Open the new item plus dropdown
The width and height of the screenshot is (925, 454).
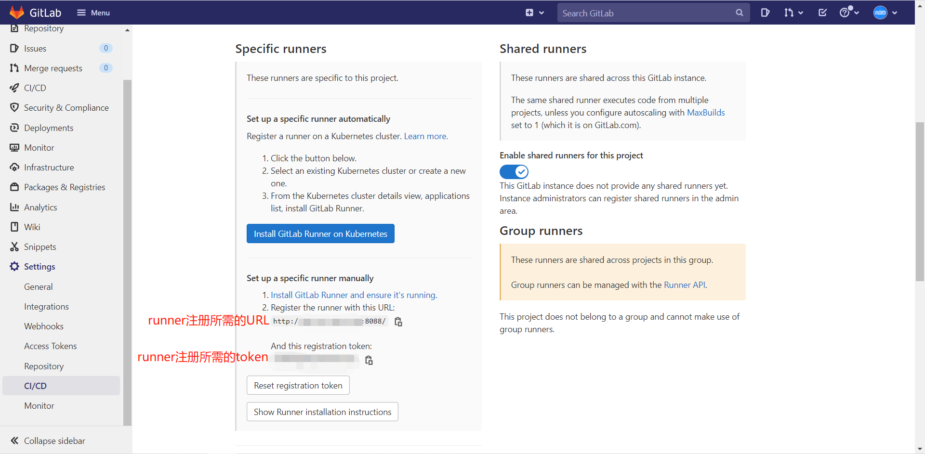534,13
